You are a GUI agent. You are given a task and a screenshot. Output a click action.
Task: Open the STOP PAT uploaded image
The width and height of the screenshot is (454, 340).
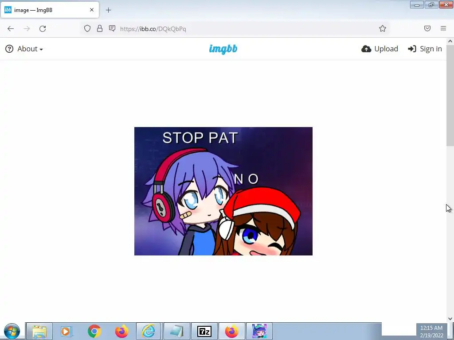click(x=223, y=191)
